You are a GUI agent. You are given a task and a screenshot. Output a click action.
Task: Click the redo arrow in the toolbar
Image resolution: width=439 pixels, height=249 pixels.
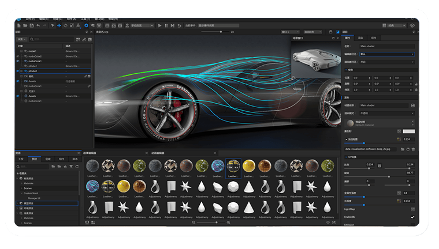(x=44, y=25)
